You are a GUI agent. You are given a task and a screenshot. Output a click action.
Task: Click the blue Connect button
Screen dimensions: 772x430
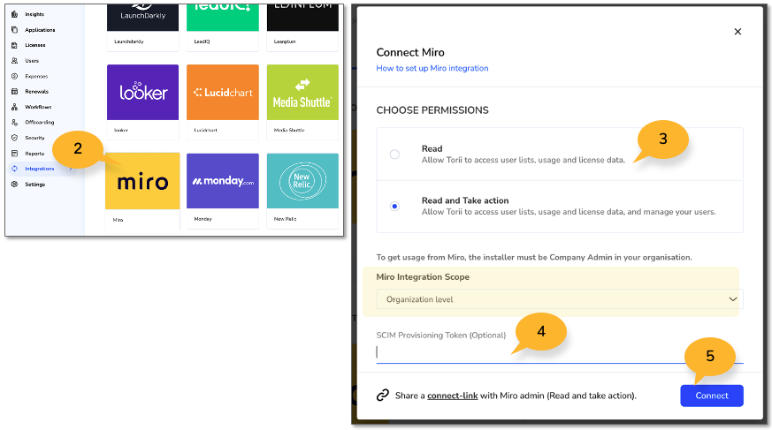pyautogui.click(x=712, y=396)
